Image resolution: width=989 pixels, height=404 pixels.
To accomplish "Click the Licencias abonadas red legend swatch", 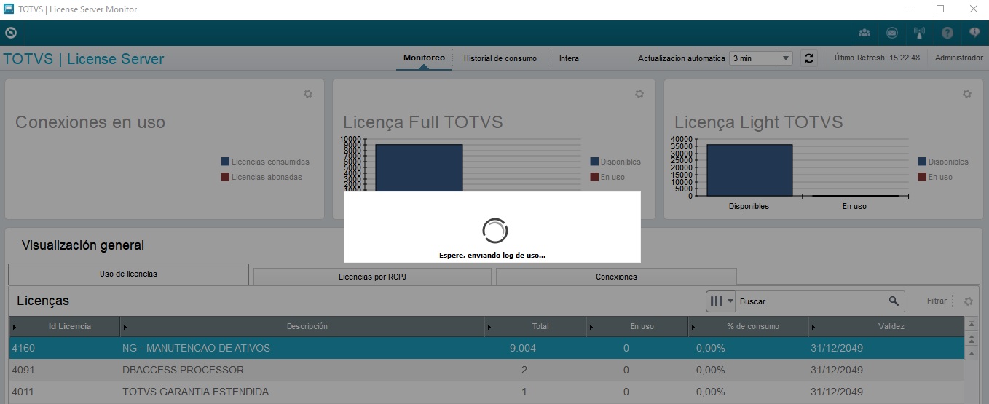I will point(225,177).
